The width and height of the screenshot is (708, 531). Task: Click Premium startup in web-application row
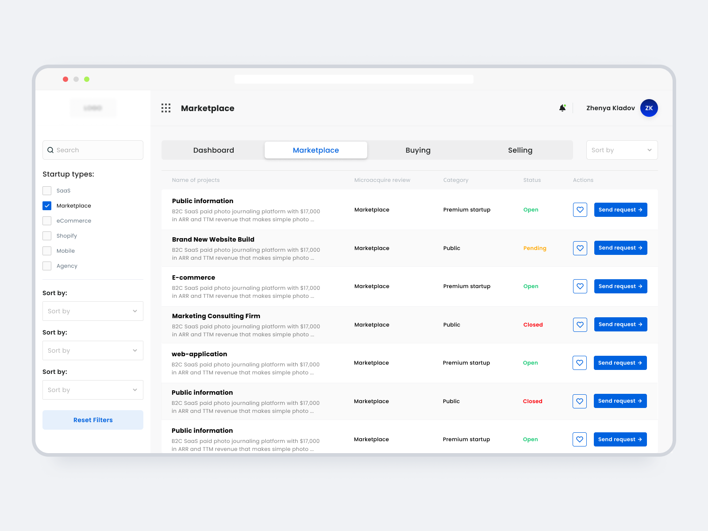[466, 363]
